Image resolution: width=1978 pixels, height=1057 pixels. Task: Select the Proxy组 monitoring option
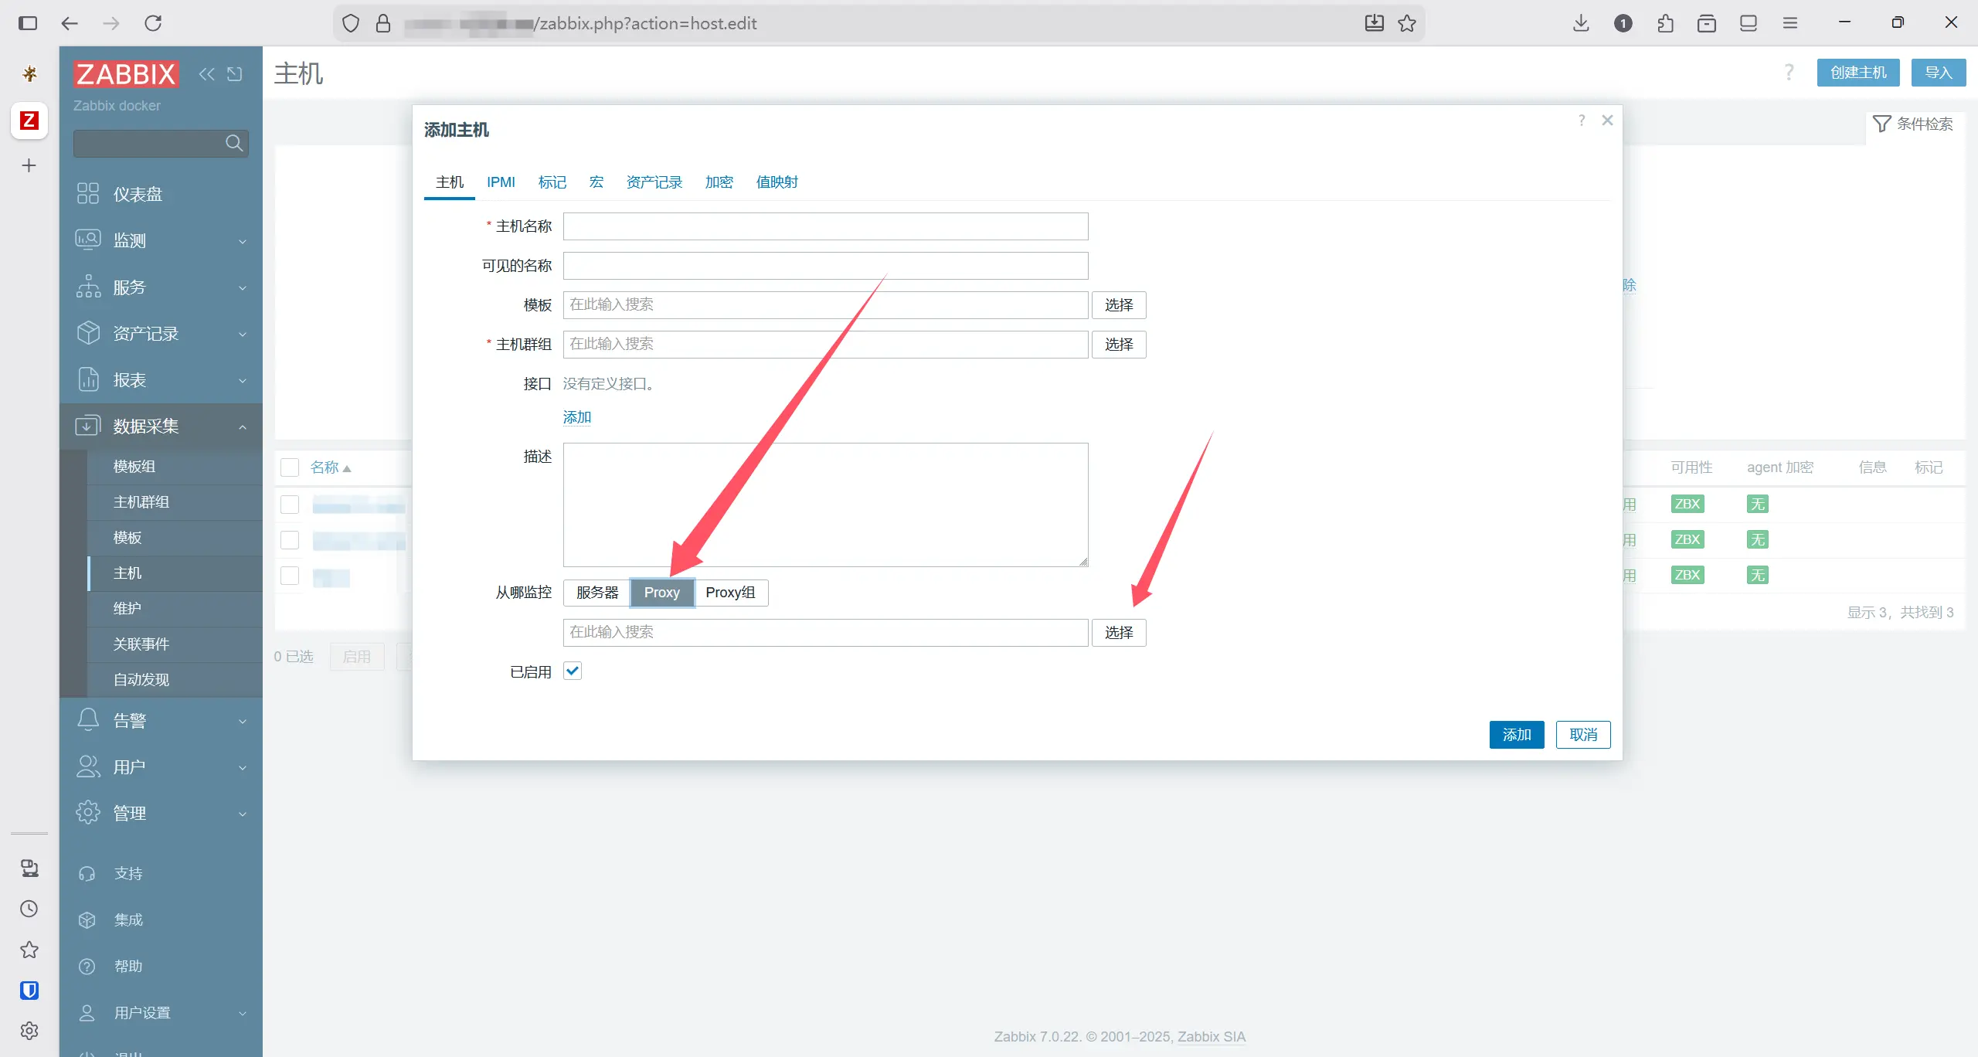(x=730, y=593)
